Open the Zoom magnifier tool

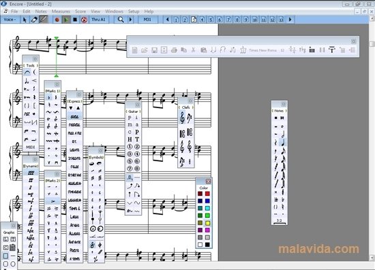(121, 20)
